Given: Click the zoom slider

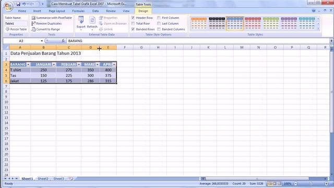Looking at the screenshot, I should pyautogui.click(x=311, y=183).
